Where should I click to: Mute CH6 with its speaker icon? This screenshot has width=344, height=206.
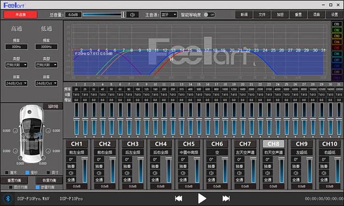(x=211, y=173)
